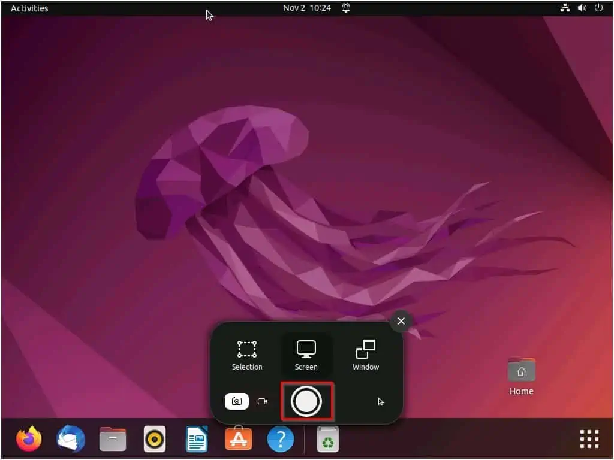Screen dimensions: 614x460
Task: Select the Selection capture mode
Action: point(246,354)
